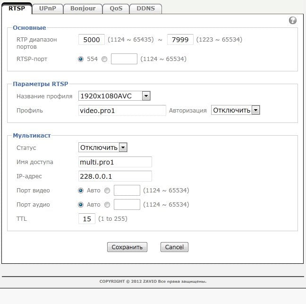
Task: Click the (1124 ~ 65435) range hint
Action: 130,40
